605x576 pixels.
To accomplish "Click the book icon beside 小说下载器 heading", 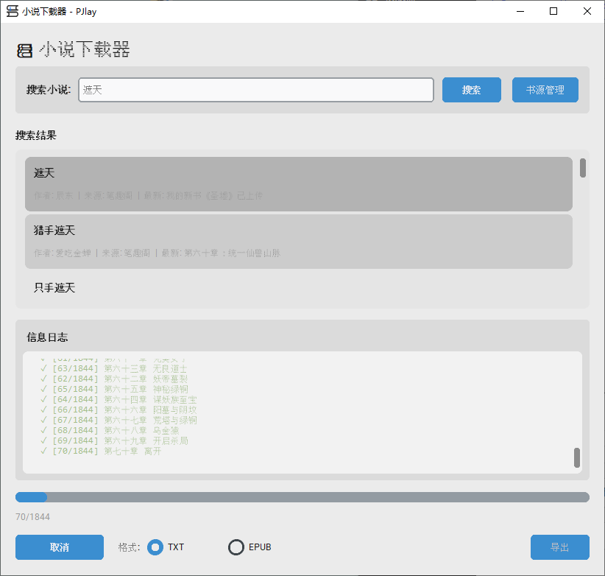I will pyautogui.click(x=25, y=51).
